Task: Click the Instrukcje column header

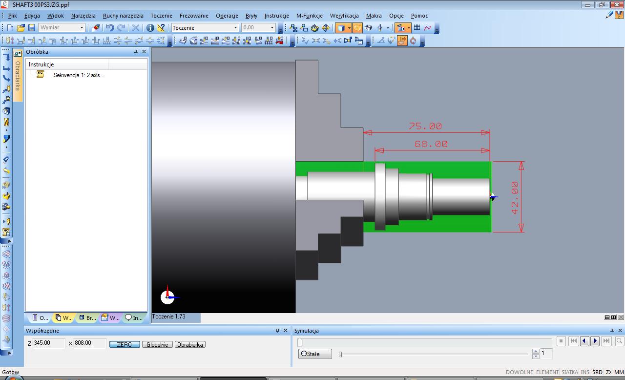Action: coord(67,64)
